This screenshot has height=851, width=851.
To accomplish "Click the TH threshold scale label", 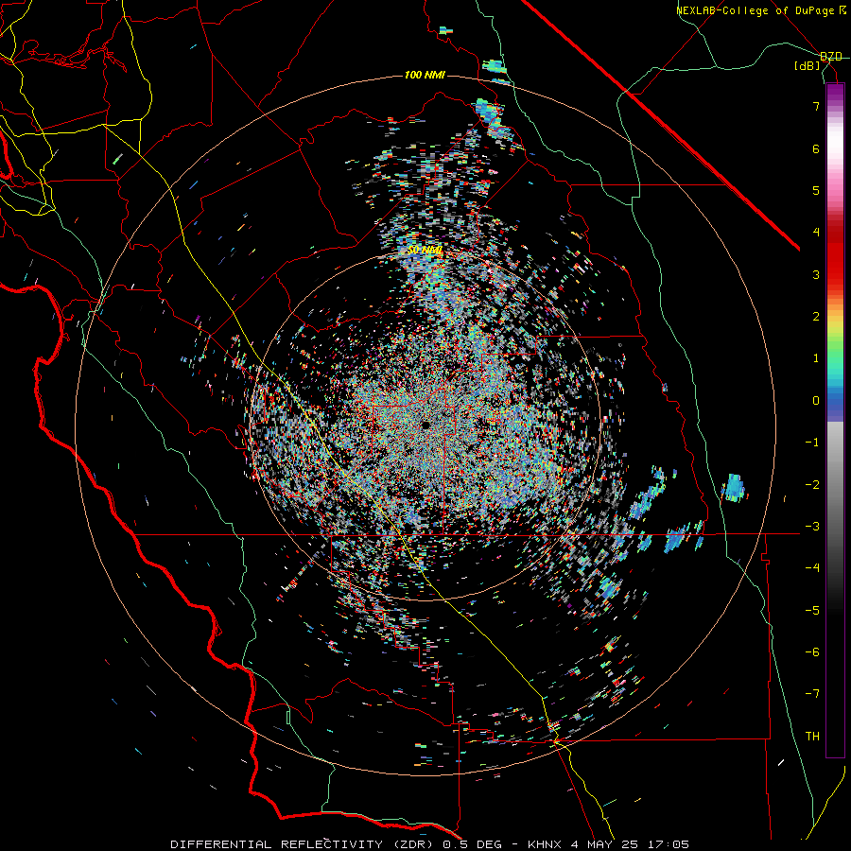I will (812, 737).
